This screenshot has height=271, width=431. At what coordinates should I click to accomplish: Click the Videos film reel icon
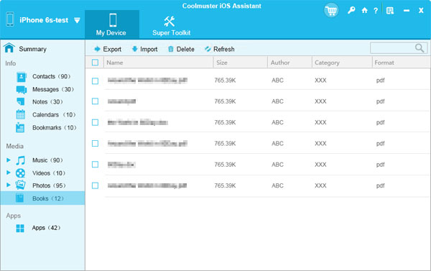(x=20, y=173)
